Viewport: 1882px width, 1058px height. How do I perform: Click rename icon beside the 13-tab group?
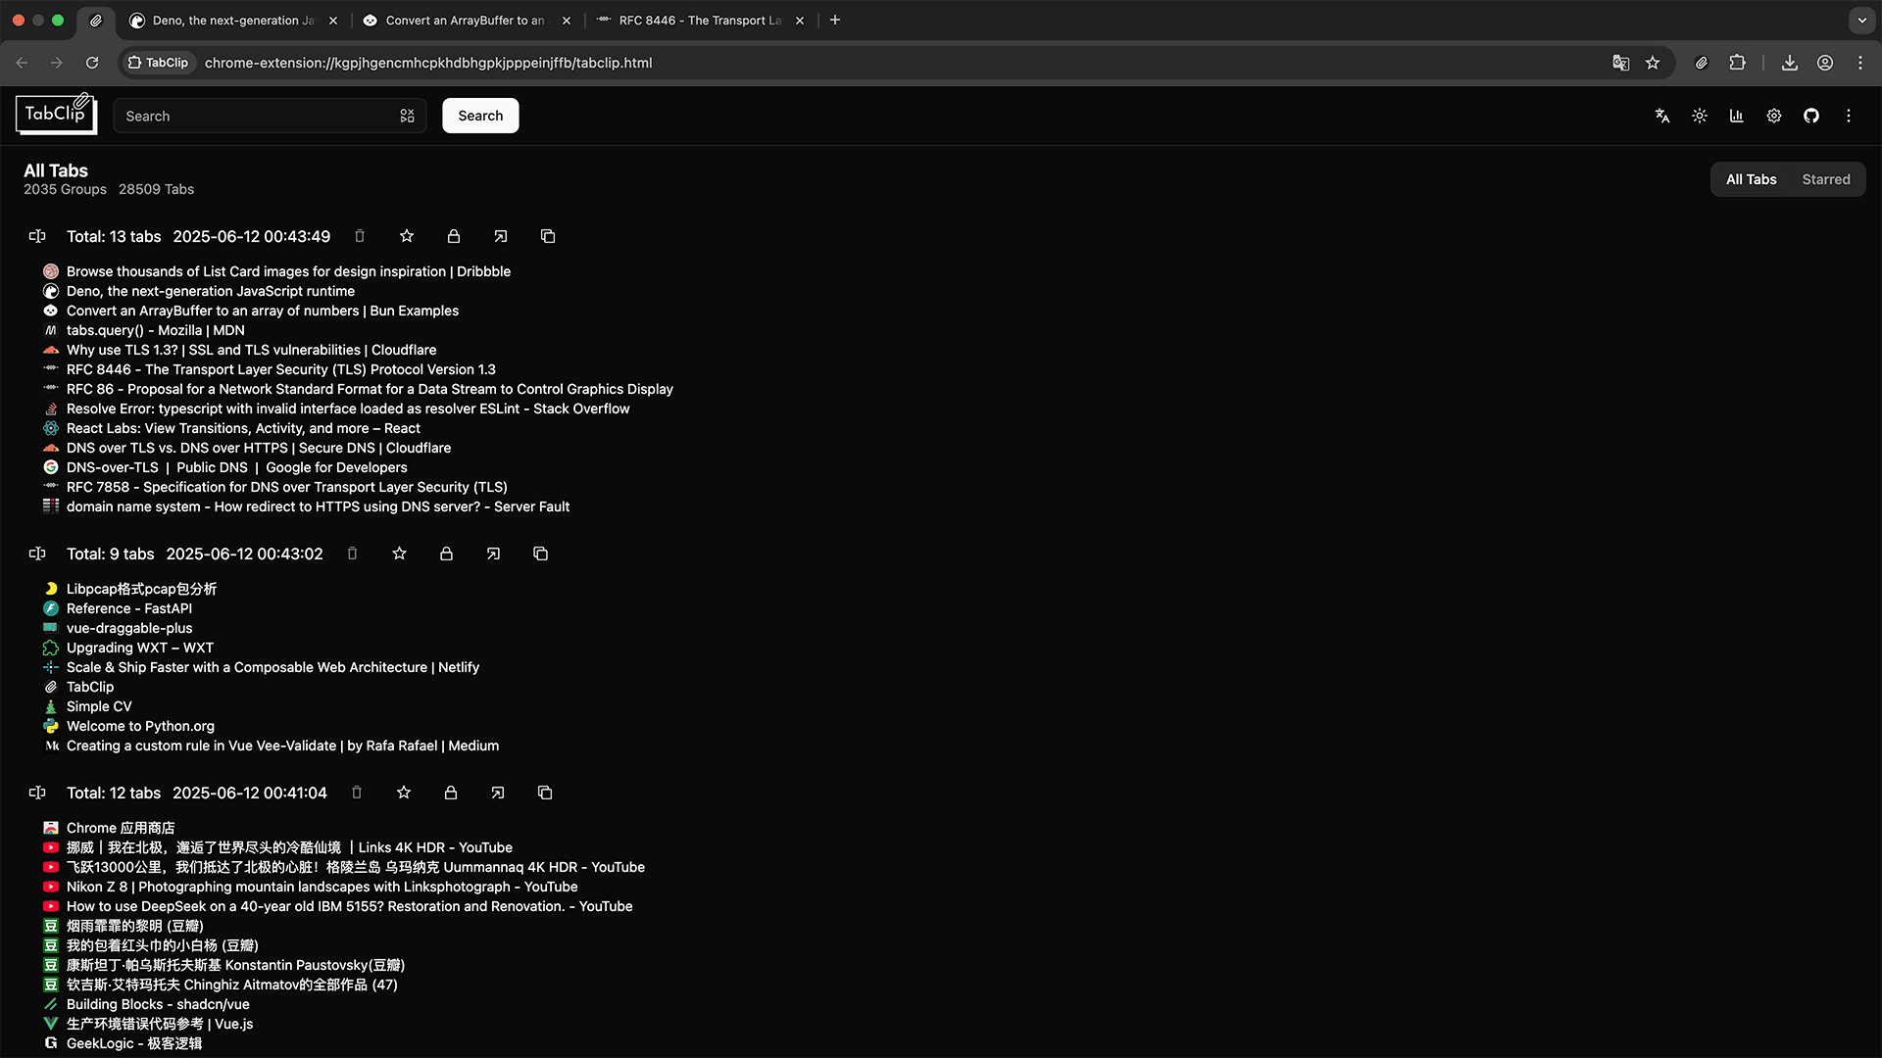pos(37,236)
